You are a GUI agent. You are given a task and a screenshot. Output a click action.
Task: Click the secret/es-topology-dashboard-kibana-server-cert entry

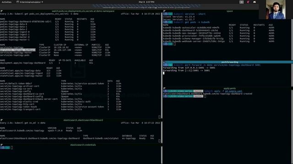[x=29, y=99]
